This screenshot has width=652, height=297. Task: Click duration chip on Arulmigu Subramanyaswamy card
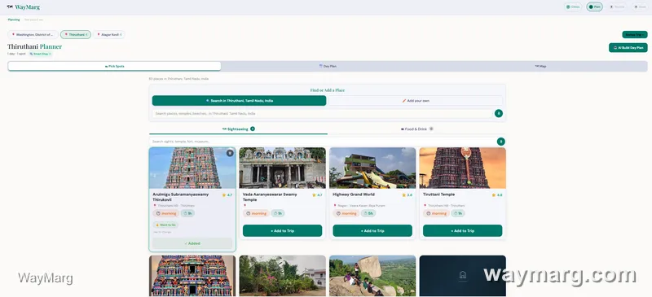click(x=187, y=213)
